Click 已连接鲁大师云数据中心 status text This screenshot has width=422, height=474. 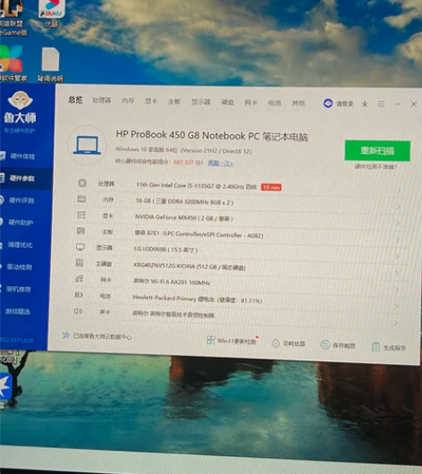tap(102, 336)
